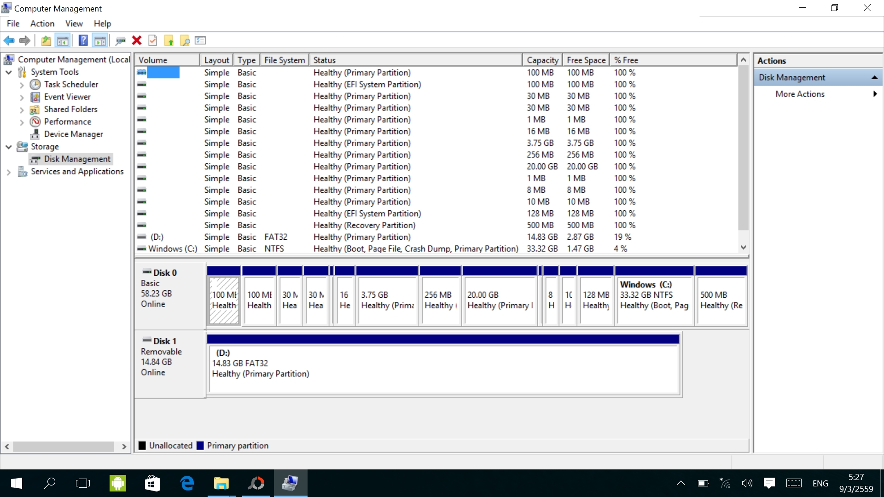Open the View menu
884x497 pixels.
tap(74, 23)
